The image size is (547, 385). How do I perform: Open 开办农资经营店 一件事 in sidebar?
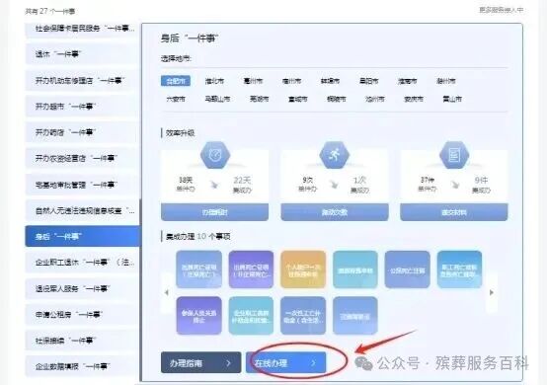[x=82, y=158]
